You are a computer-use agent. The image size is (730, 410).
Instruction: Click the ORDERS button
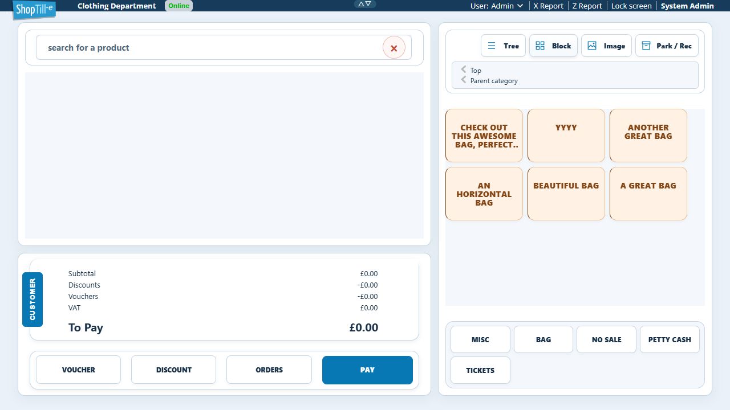269,370
